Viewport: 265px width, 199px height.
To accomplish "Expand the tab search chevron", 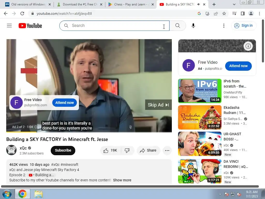I will [x=234, y=5].
